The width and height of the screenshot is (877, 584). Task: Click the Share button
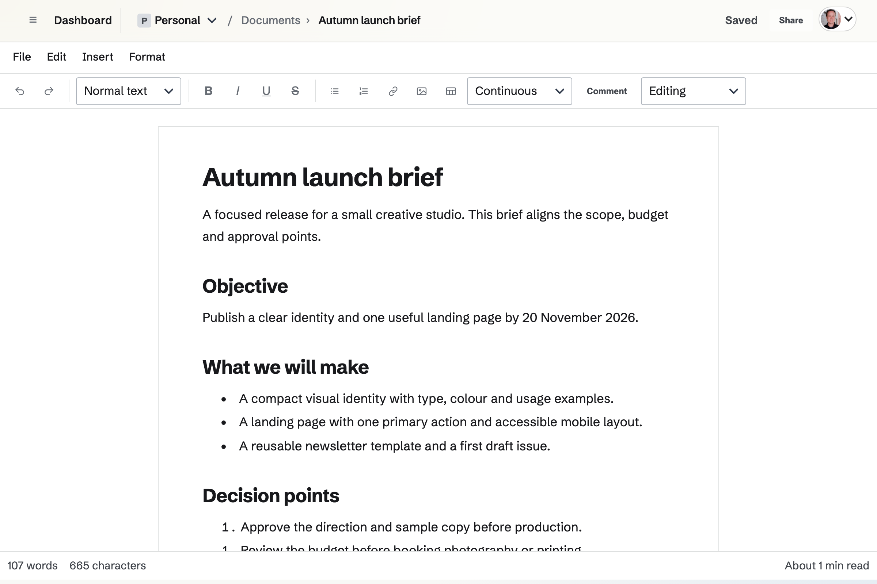point(790,20)
